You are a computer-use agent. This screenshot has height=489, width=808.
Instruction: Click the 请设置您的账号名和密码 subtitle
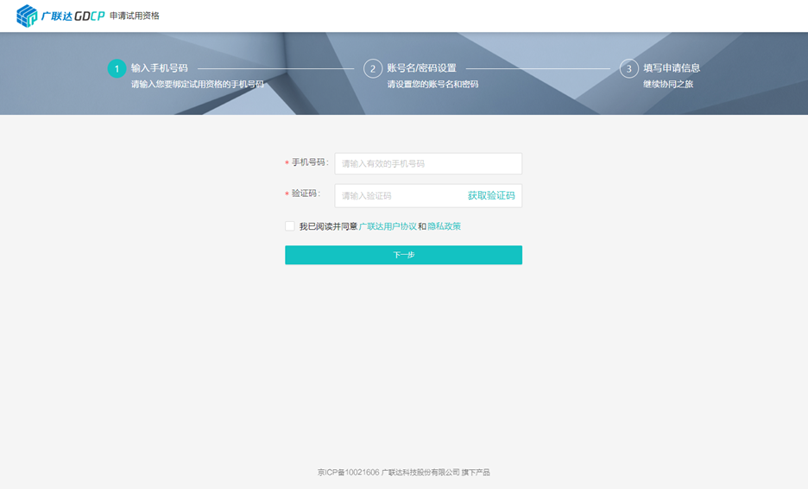point(432,84)
